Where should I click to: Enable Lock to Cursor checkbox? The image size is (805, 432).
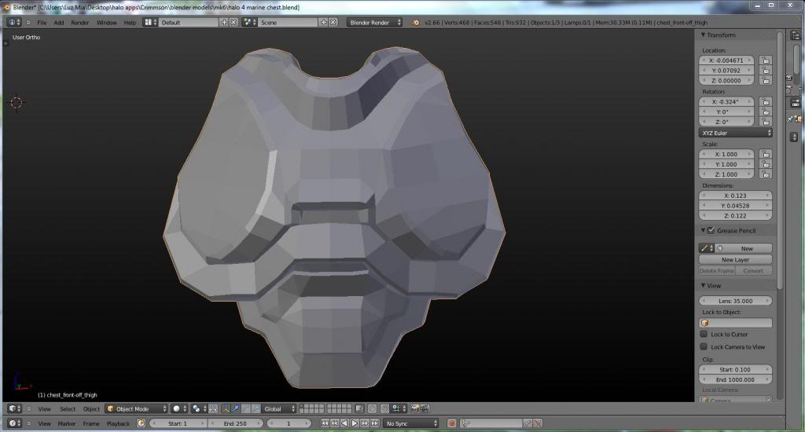[704, 334]
